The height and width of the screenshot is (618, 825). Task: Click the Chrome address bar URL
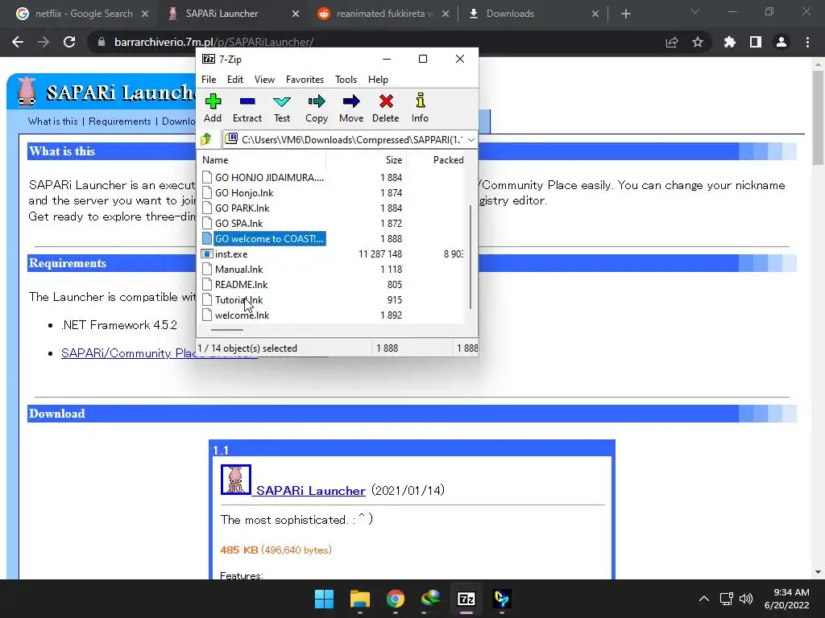(x=214, y=42)
